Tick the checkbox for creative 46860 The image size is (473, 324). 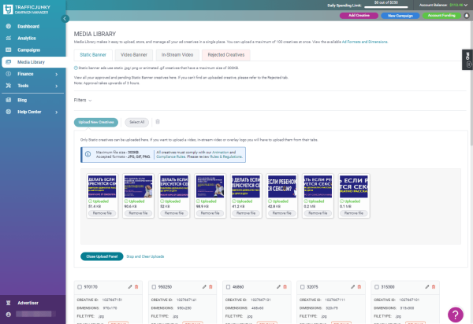click(x=229, y=288)
